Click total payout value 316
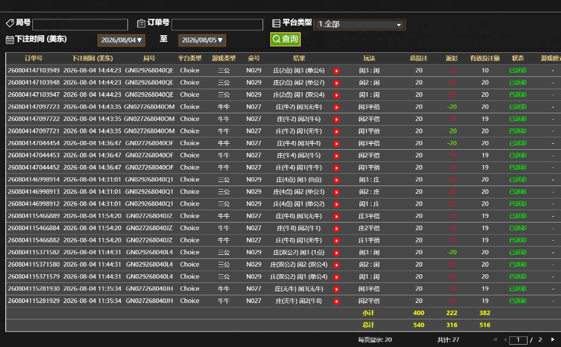The height and width of the screenshot is (347, 561). [452, 325]
